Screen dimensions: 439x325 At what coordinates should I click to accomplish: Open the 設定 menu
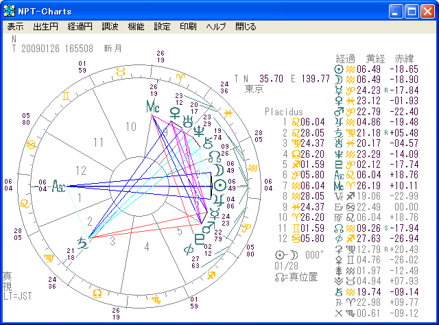coord(162,27)
